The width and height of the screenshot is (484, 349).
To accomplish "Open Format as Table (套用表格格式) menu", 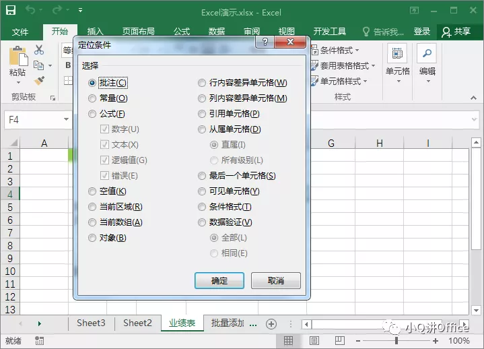I will [x=343, y=65].
